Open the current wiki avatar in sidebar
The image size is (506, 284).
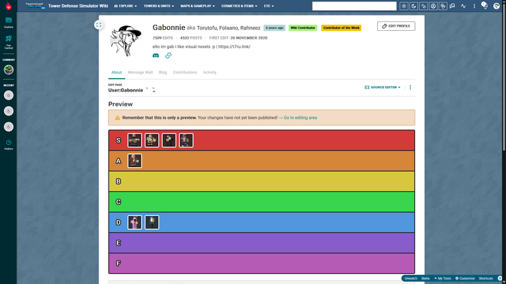click(9, 69)
